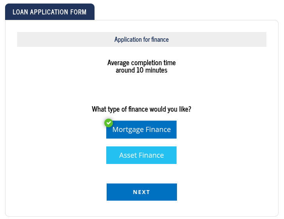Screen dimensions: 284x219
Task: Choose the Asset Finance option
Action: pyautogui.click(x=141, y=155)
